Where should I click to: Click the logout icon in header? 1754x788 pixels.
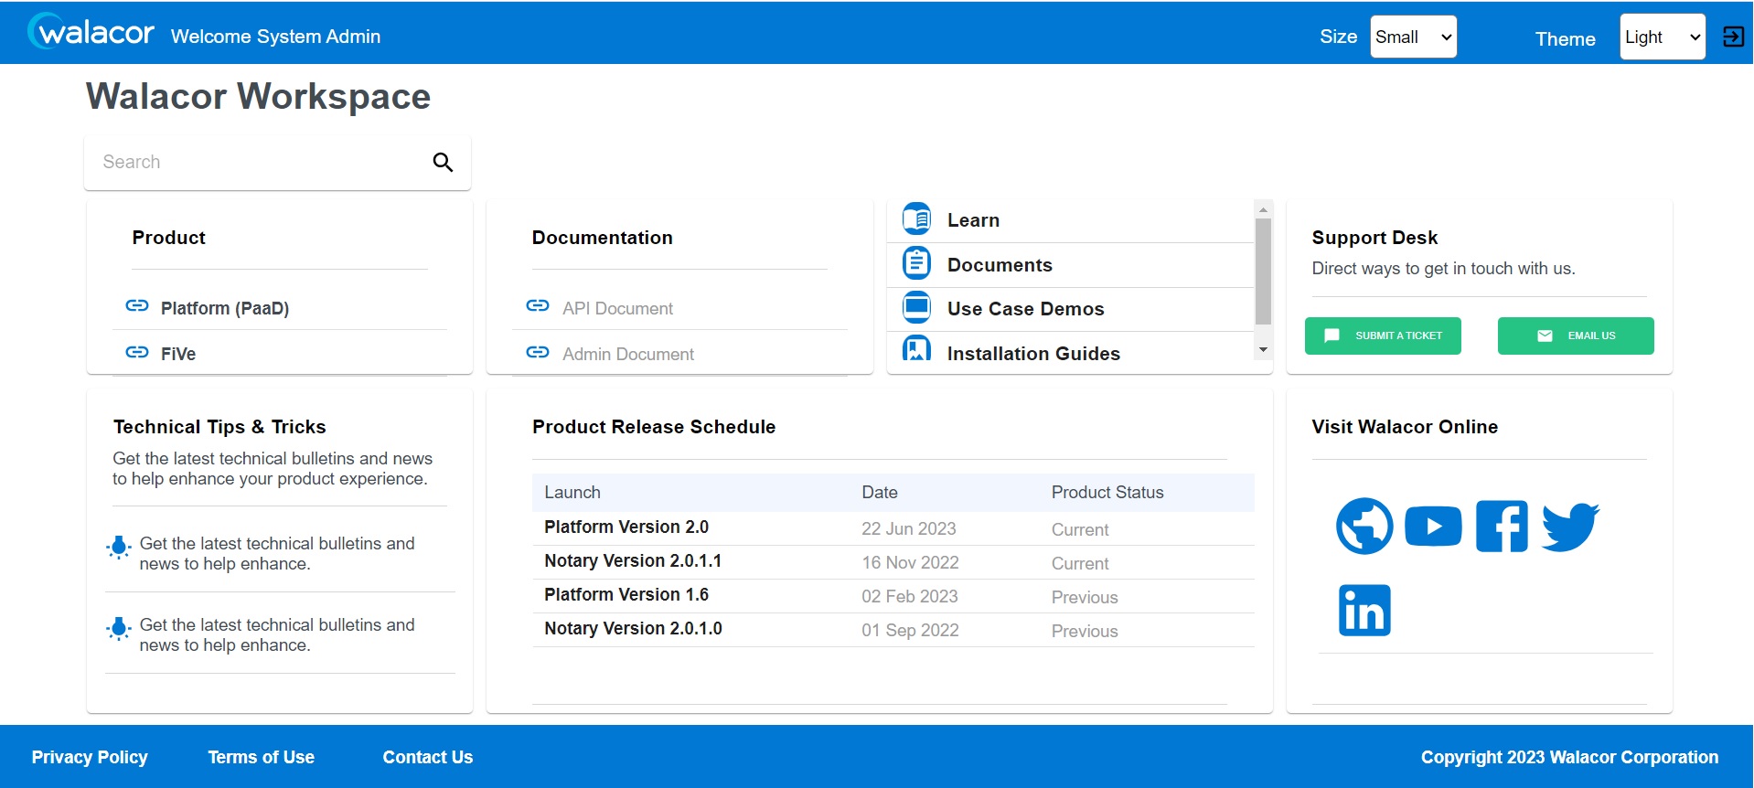(1733, 37)
